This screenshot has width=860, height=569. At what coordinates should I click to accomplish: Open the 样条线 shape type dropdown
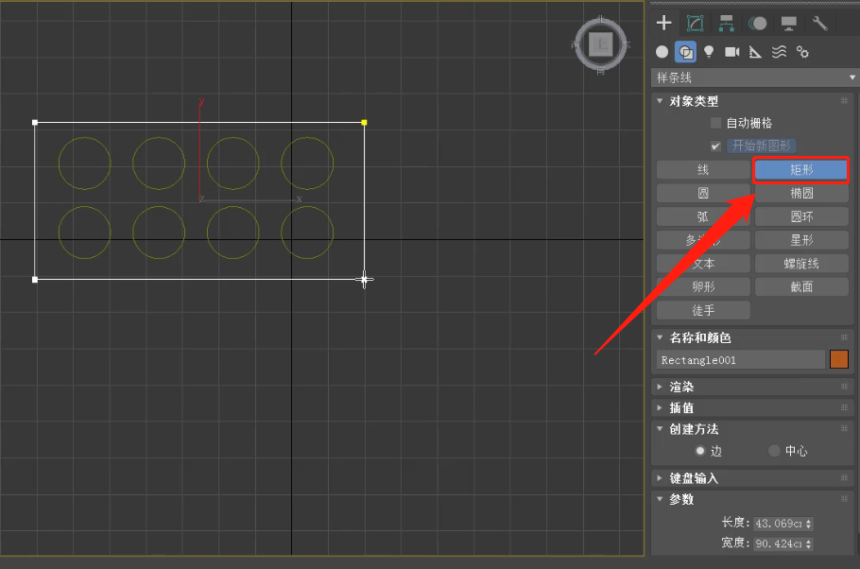coord(755,78)
